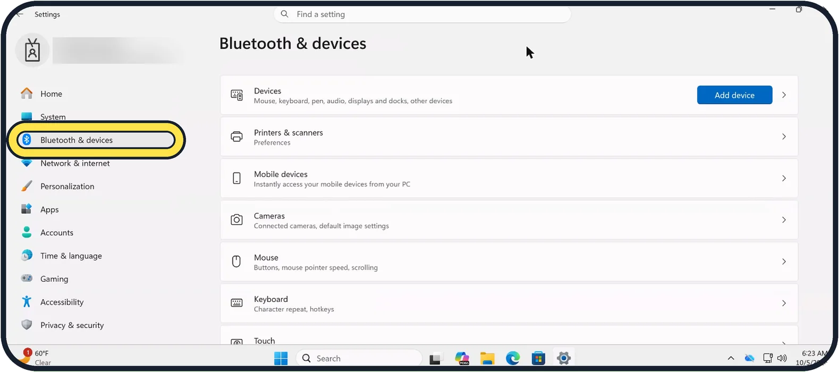Image resolution: width=839 pixels, height=372 pixels.
Task: Click 'Character repeat, hotkeys' text
Action: (x=294, y=309)
